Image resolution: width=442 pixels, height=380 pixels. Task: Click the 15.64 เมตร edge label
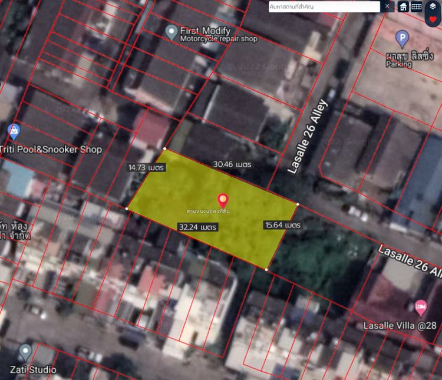tap(283, 225)
